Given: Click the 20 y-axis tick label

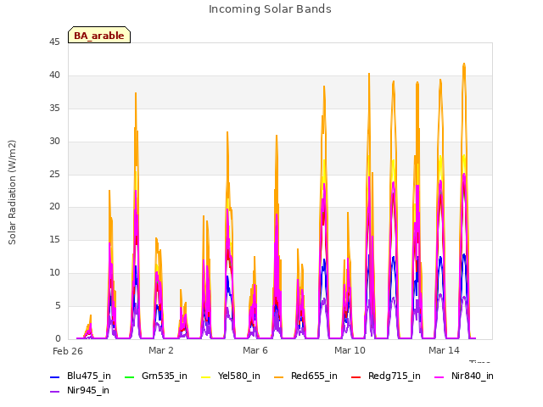Looking at the screenshot, I should tap(54, 207).
